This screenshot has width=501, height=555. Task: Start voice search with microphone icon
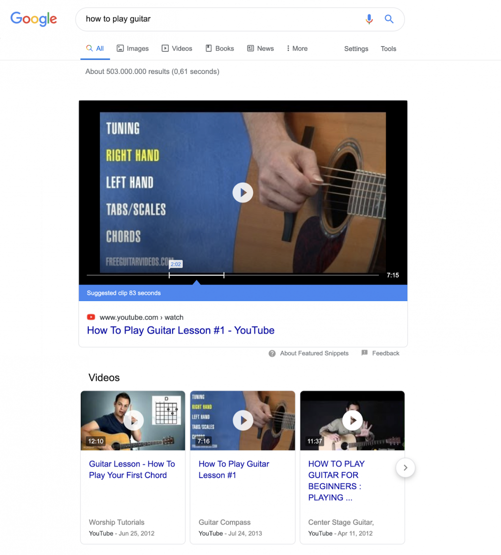click(x=369, y=19)
